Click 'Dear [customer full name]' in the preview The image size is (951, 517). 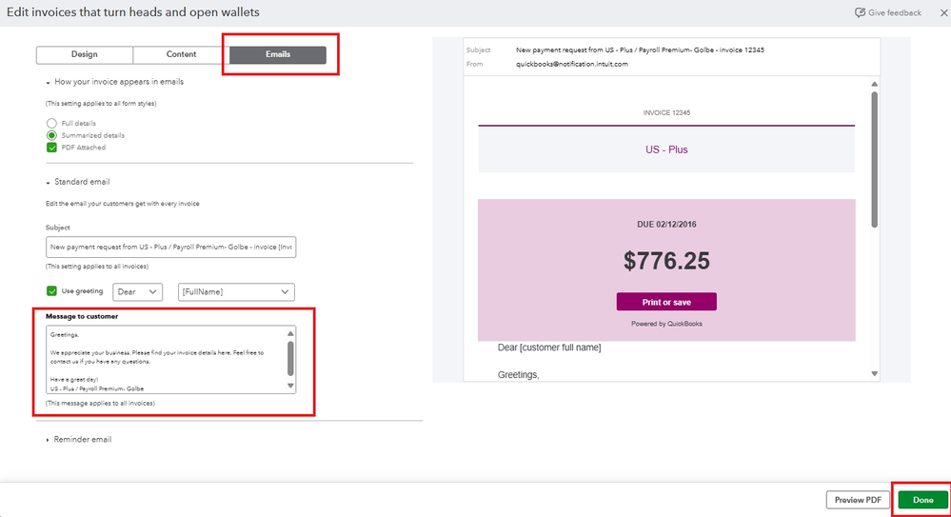(x=549, y=348)
